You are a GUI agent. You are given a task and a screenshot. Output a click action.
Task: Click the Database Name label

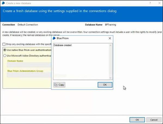(x=94, y=25)
